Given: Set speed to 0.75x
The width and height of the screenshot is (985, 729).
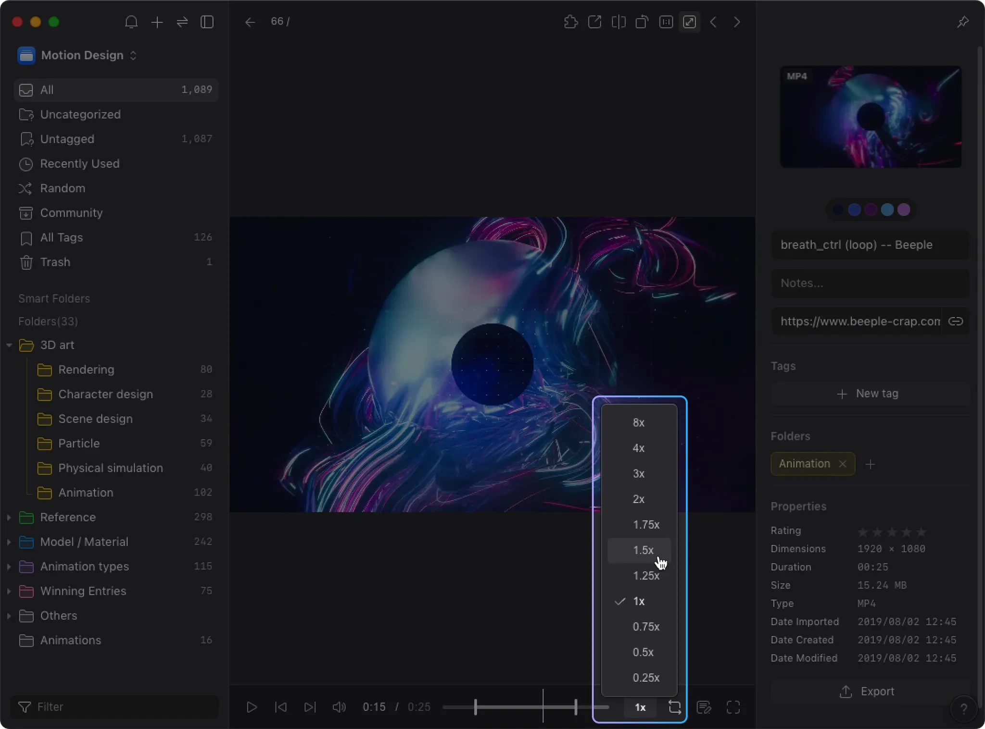Looking at the screenshot, I should click(x=639, y=627).
